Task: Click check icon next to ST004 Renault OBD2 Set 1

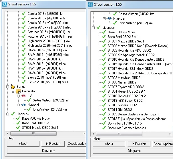Action: pyautogui.click(x=104, y=91)
